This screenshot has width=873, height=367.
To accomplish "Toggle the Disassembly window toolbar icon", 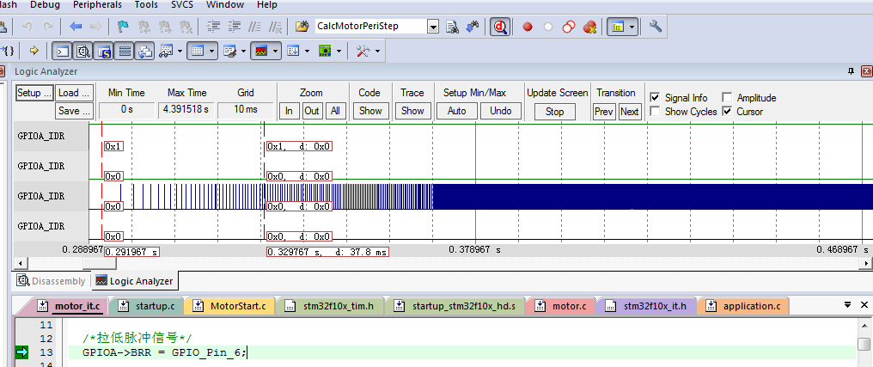I will click(x=83, y=52).
